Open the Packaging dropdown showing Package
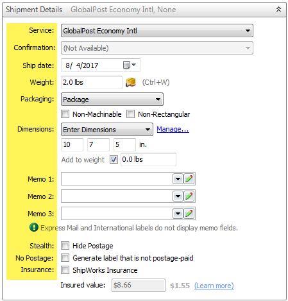Image resolution: width=288 pixels, height=301 pixels. click(112, 99)
